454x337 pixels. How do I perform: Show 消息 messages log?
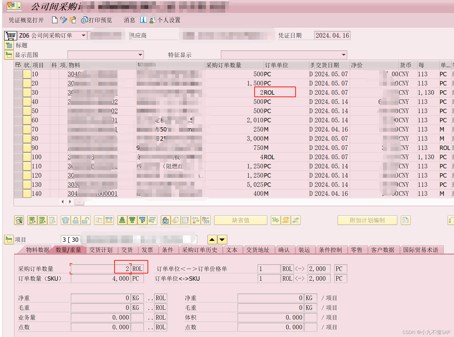(129, 20)
